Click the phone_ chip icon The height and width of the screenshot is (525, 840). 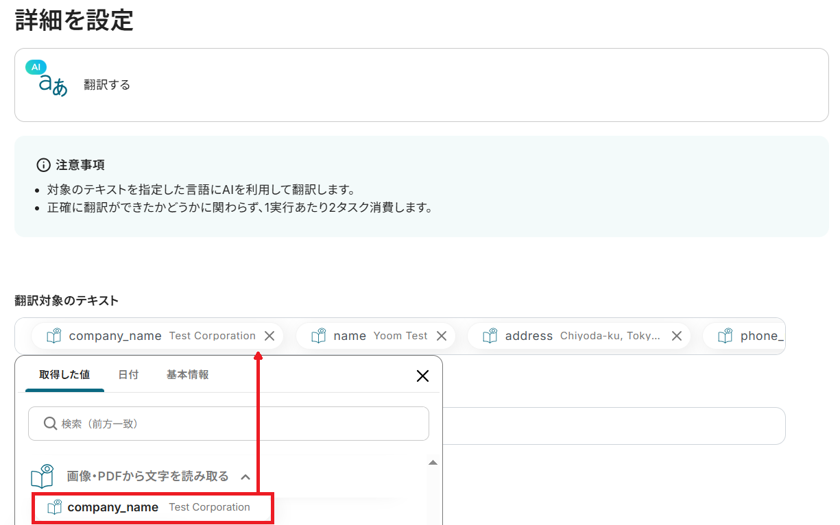(725, 336)
